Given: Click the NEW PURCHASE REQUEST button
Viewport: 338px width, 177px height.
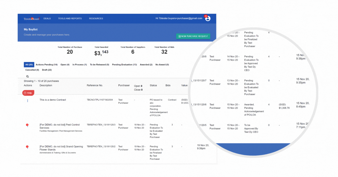Looking at the screenshot, I should click(x=193, y=36).
